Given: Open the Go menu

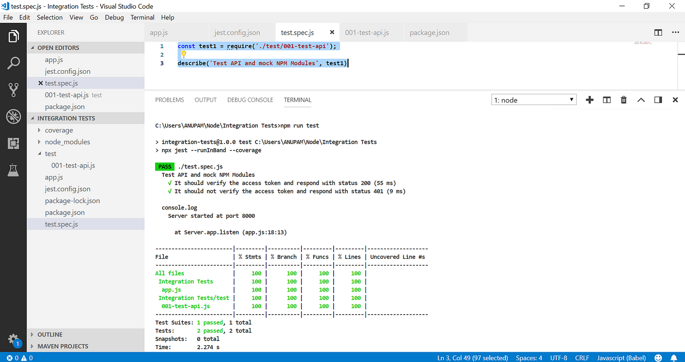Looking at the screenshot, I should pyautogui.click(x=94, y=17).
